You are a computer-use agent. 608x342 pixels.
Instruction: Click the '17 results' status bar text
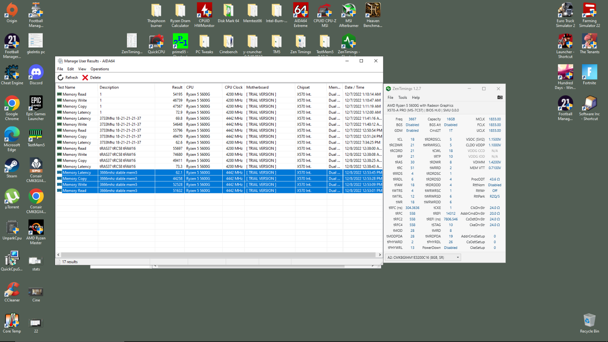tap(70, 262)
